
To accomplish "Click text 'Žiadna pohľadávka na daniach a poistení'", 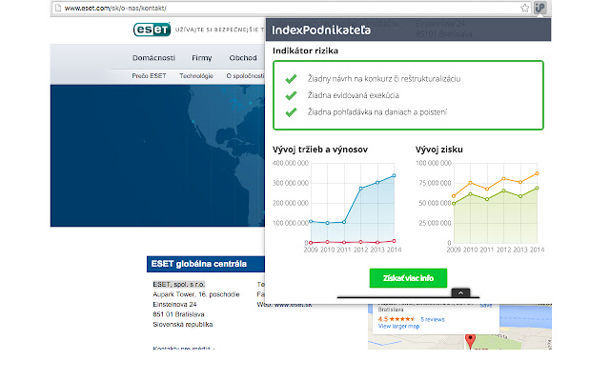I will coord(377,112).
